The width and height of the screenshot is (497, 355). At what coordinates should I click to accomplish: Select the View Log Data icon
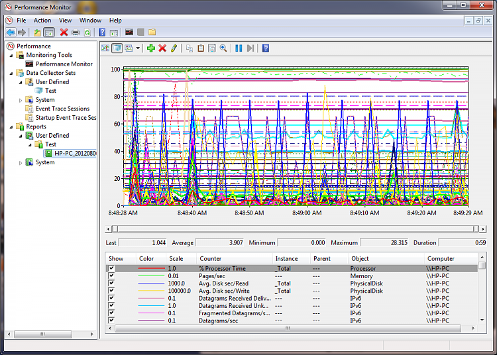tap(117, 48)
